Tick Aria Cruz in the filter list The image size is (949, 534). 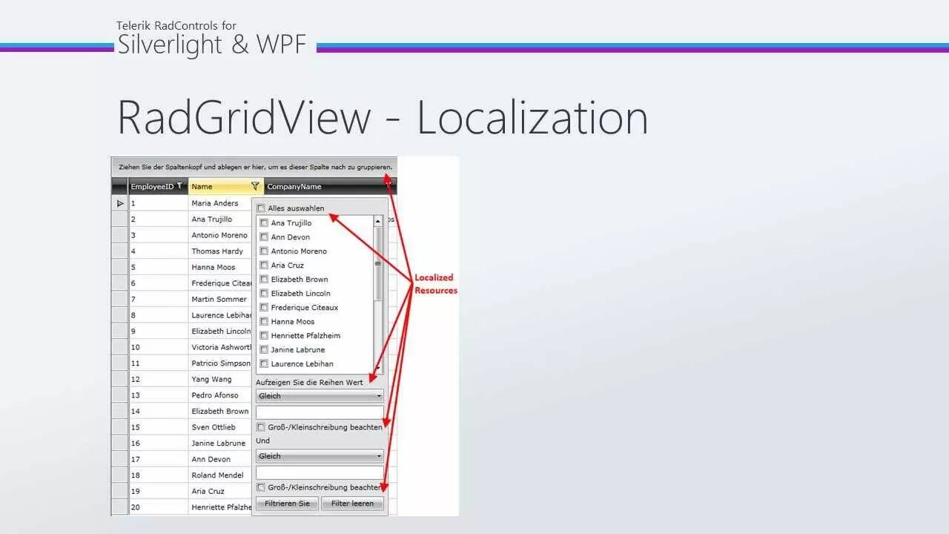tap(264, 265)
